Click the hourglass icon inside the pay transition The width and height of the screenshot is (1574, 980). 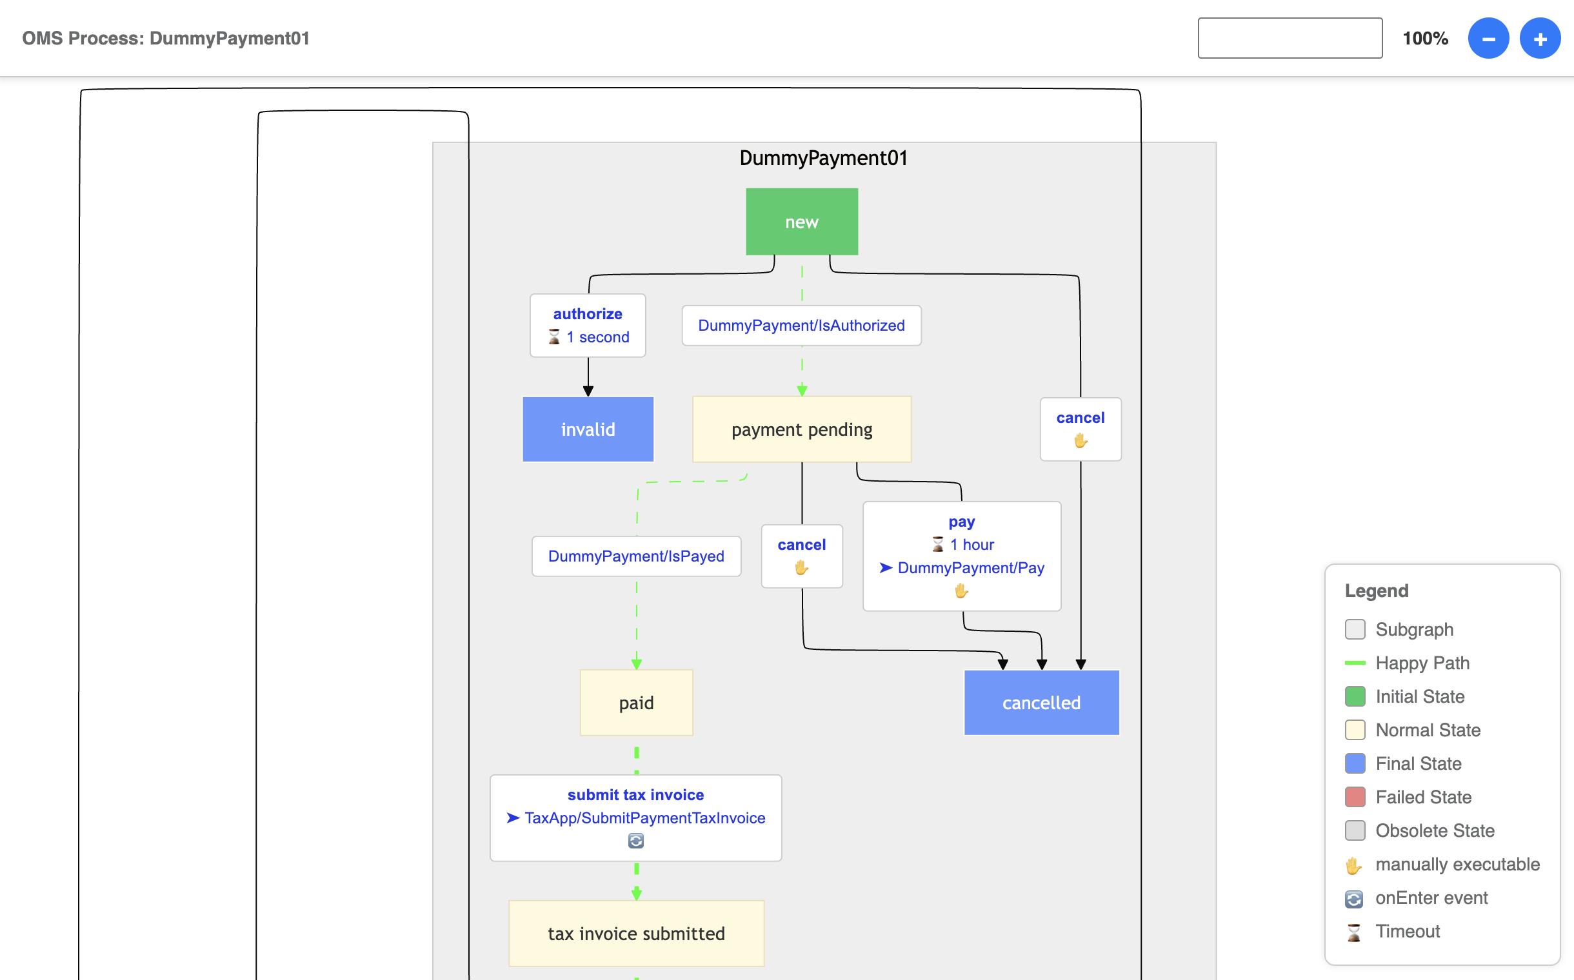[x=937, y=544]
